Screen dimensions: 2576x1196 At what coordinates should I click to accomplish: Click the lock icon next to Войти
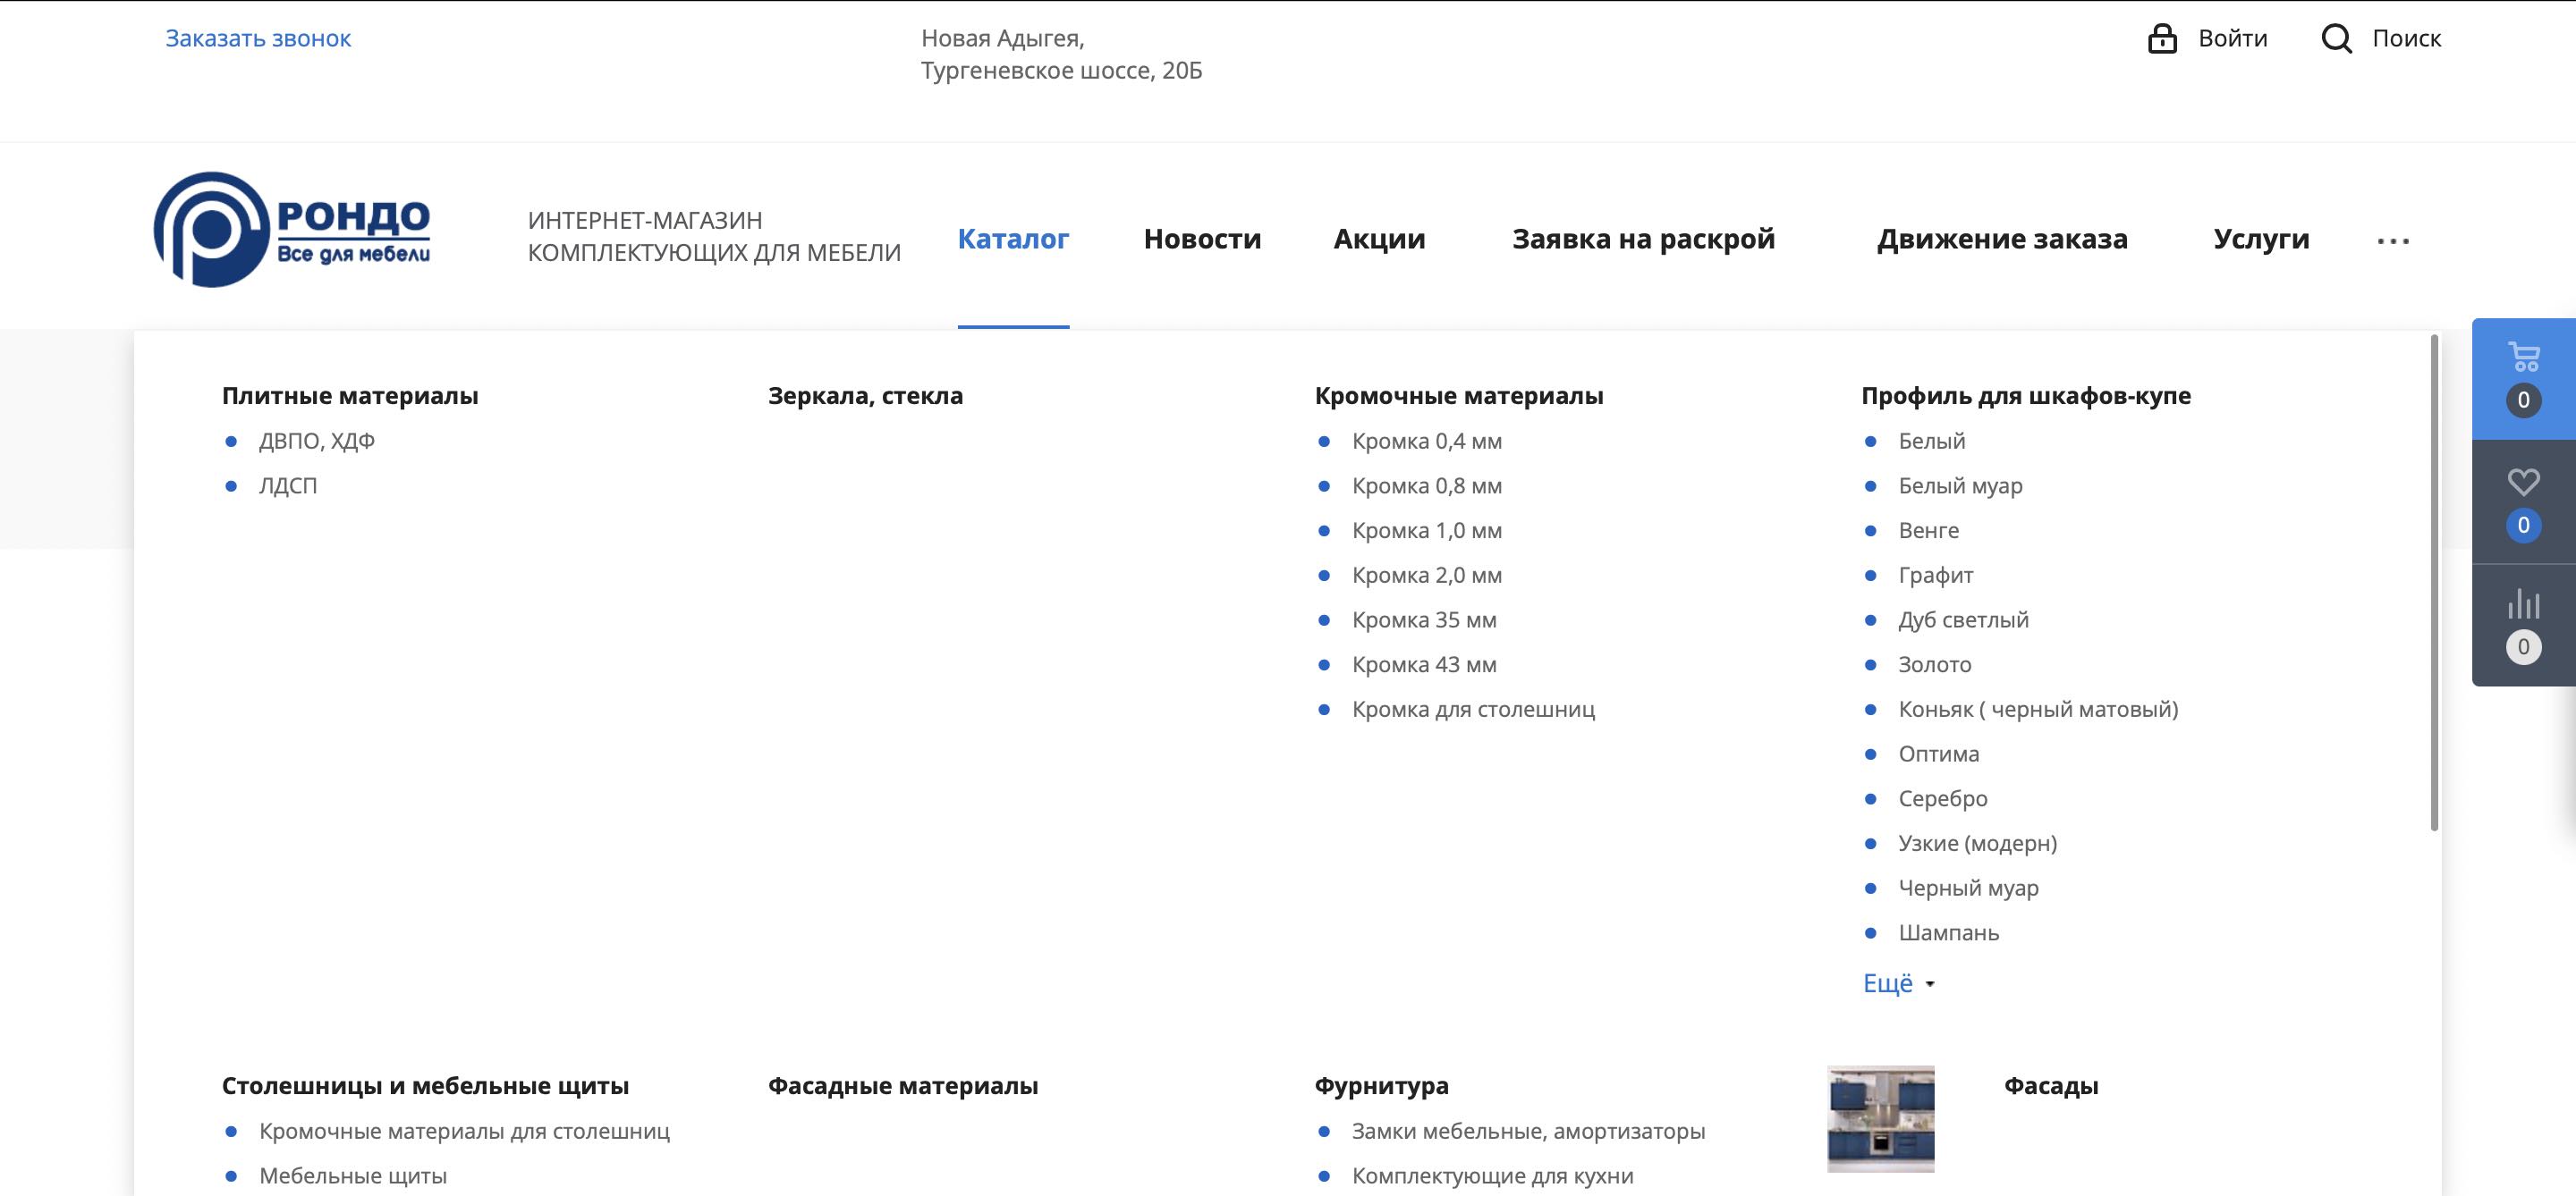coord(2162,39)
